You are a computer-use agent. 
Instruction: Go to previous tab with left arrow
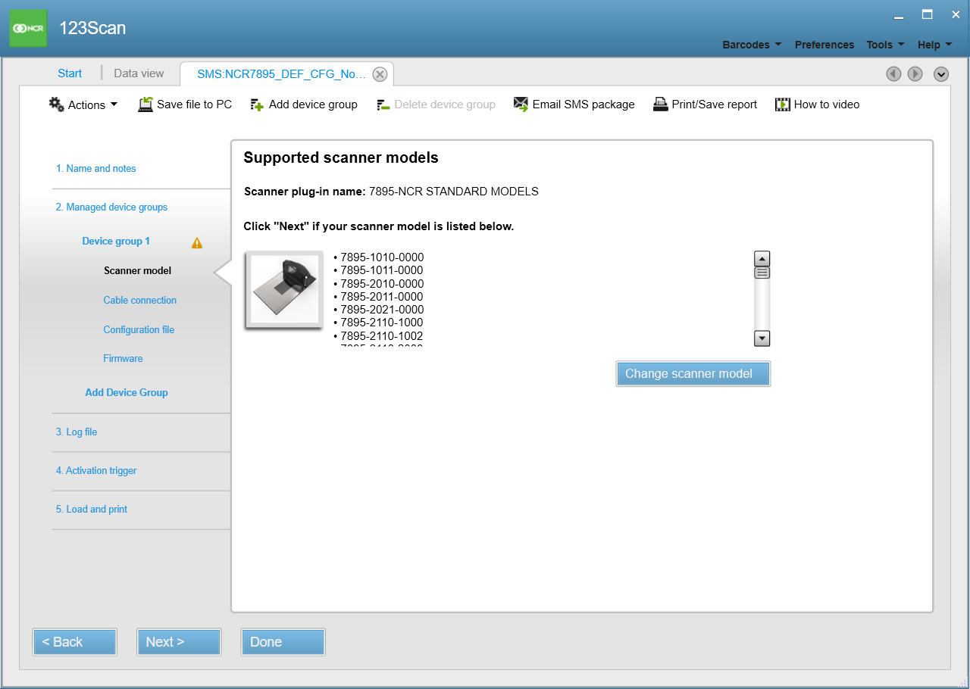[893, 74]
